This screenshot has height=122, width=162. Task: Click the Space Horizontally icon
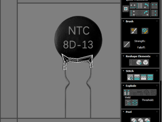(154, 6)
